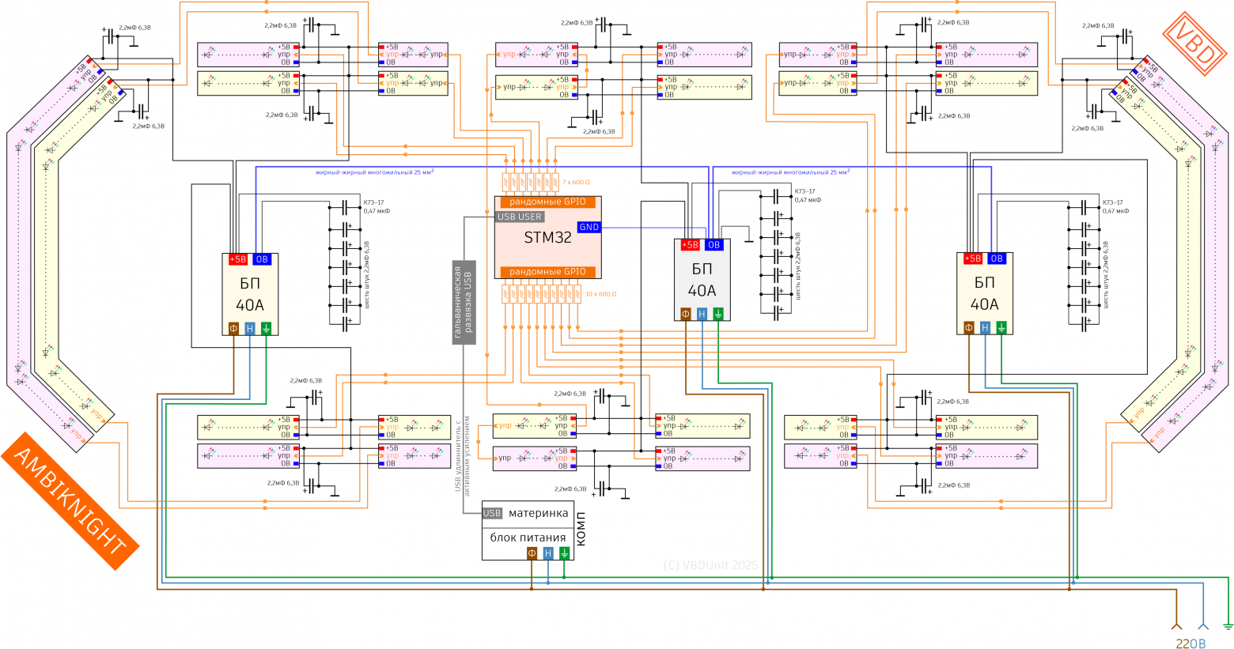Click the blue H neutral color swatch
The width and height of the screenshot is (1234, 649).
pyautogui.click(x=547, y=551)
